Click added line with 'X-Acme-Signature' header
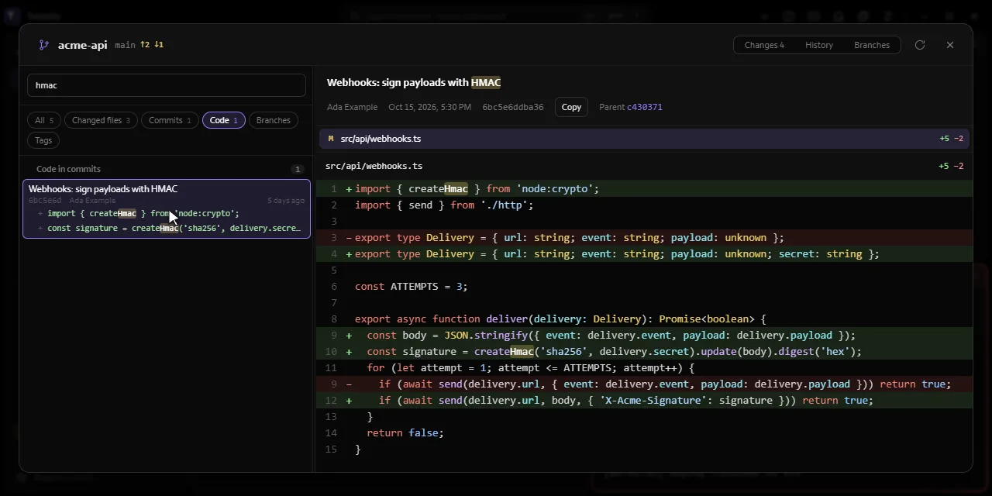Image resolution: width=992 pixels, height=496 pixels. pyautogui.click(x=645, y=400)
